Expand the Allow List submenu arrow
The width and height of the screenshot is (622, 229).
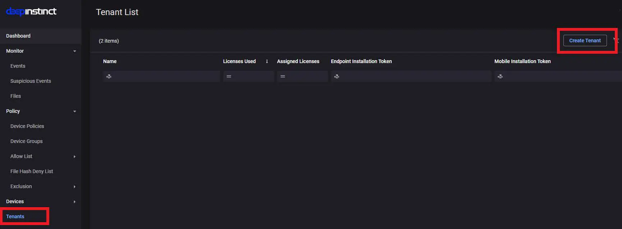tap(75, 157)
